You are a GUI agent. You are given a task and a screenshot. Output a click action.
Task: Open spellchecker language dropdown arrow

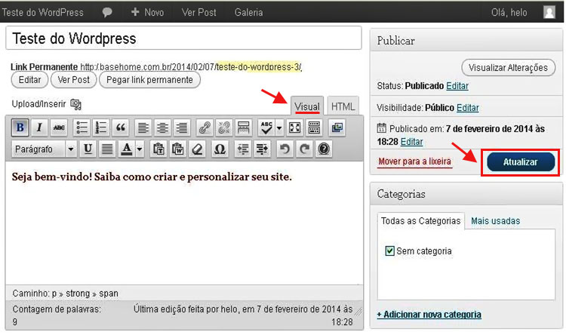click(x=279, y=128)
